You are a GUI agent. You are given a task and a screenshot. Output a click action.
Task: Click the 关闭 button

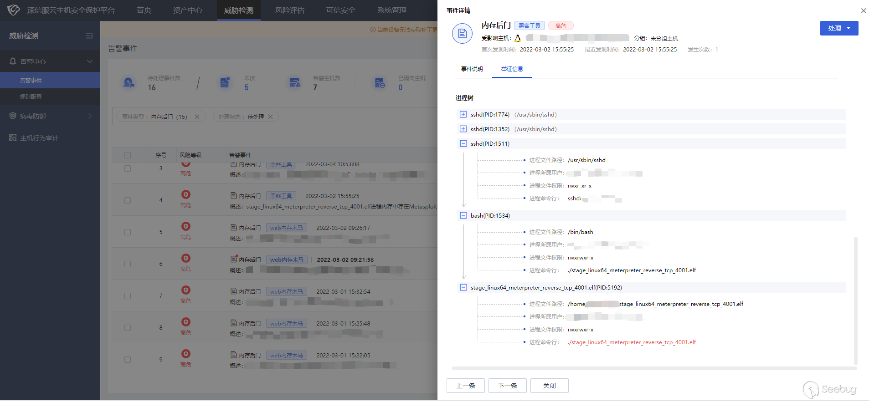549,386
